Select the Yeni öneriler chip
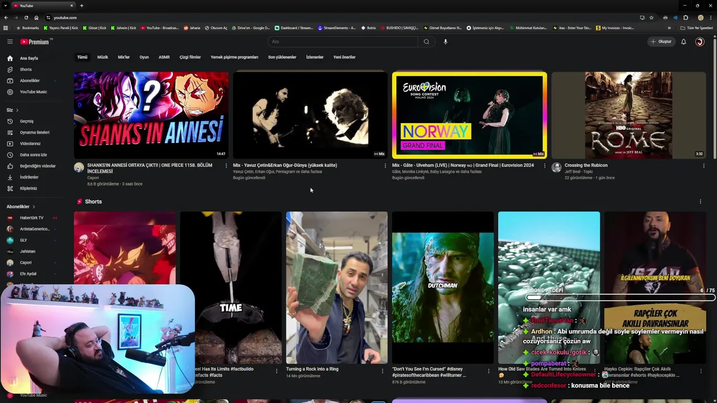 (344, 57)
